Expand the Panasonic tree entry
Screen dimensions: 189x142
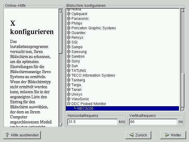point(69,19)
